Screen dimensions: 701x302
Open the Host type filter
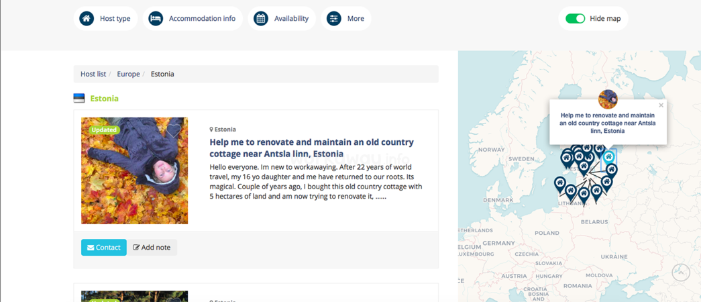tap(105, 18)
